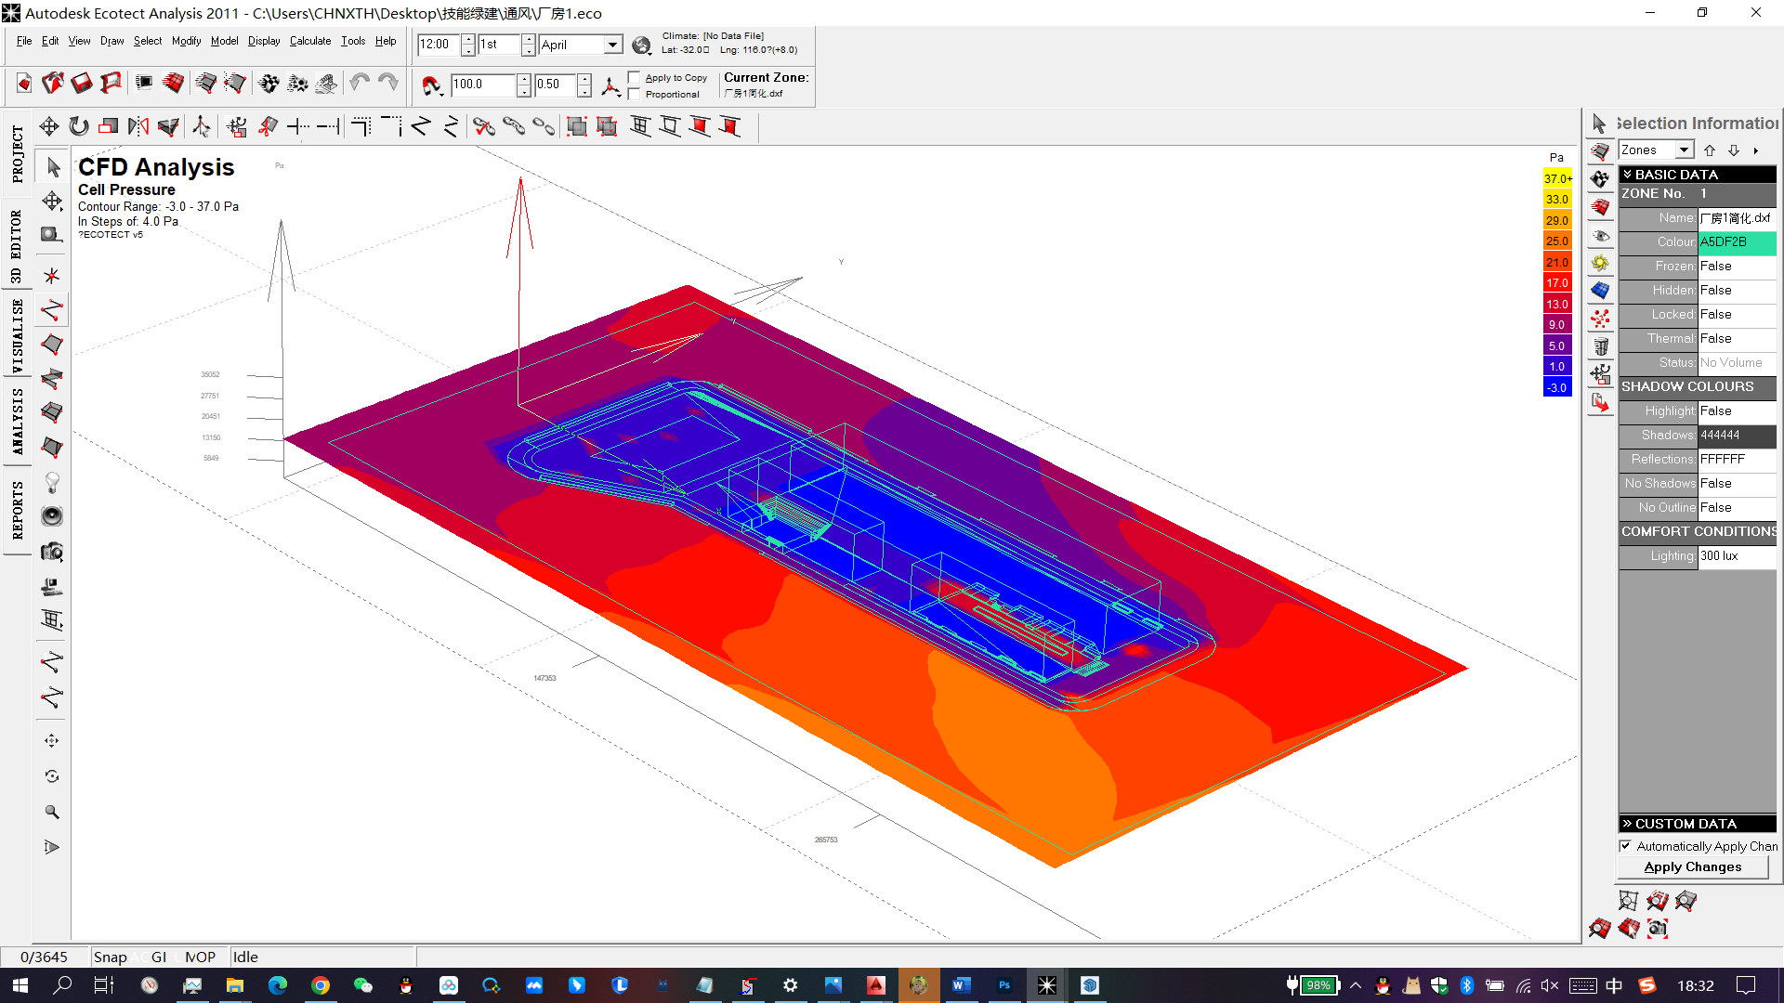Click the Undo arrow icon
The height and width of the screenshot is (1003, 1784).
coord(360,84)
